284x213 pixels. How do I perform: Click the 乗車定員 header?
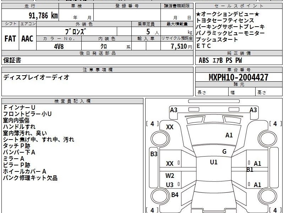(146, 24)
